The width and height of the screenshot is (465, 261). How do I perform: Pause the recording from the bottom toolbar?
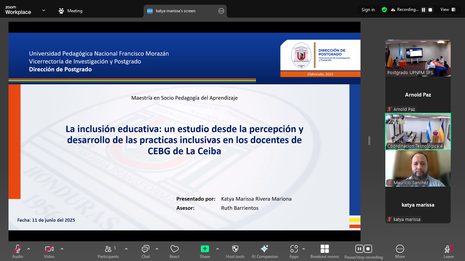pos(359,249)
